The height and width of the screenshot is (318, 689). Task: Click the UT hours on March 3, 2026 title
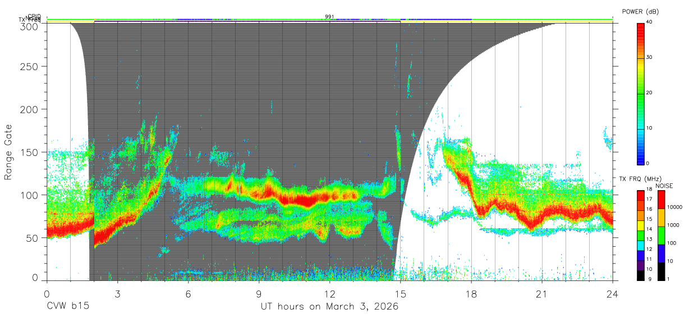pos(329,307)
